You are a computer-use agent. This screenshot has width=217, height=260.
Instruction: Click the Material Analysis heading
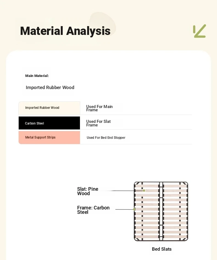pyautogui.click(x=65, y=31)
